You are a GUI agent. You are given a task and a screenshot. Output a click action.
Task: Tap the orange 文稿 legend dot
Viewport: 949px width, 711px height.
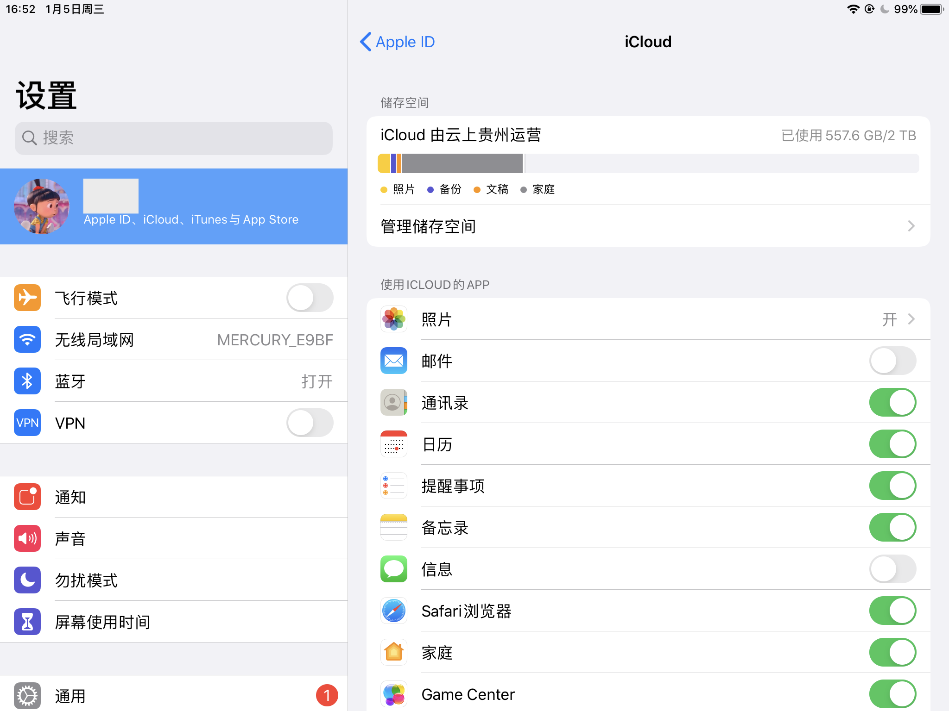(x=477, y=189)
